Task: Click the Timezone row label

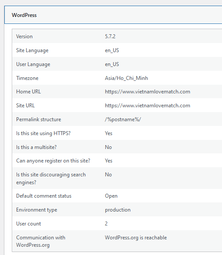Action: 27,78
